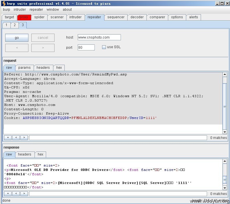
Task: Maximize the Burp Suite window
Action: coord(222,3)
